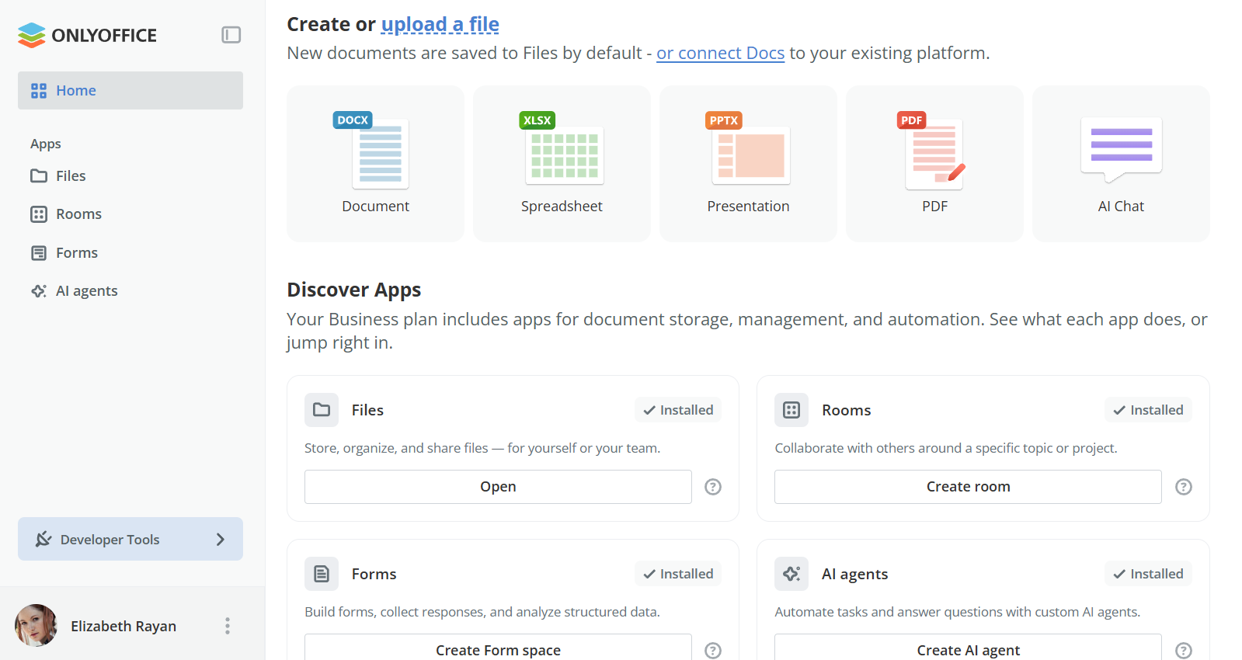Go to Home in sidebar
The height and width of the screenshot is (660, 1242).
pos(130,91)
